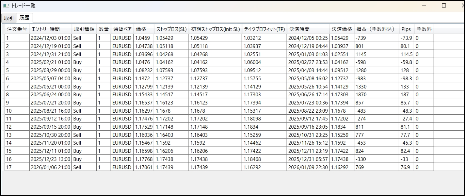Image resolution: width=465 pixels, height=196 pixels.
Task: Minimize the トレード一覧 window
Action: pos(424,5)
